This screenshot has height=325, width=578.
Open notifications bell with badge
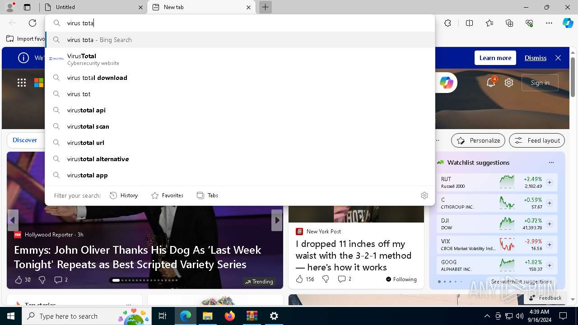point(491,82)
